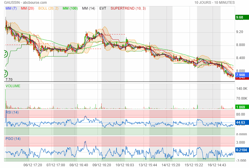Click the 14/12 15:20 date label

click(171, 165)
